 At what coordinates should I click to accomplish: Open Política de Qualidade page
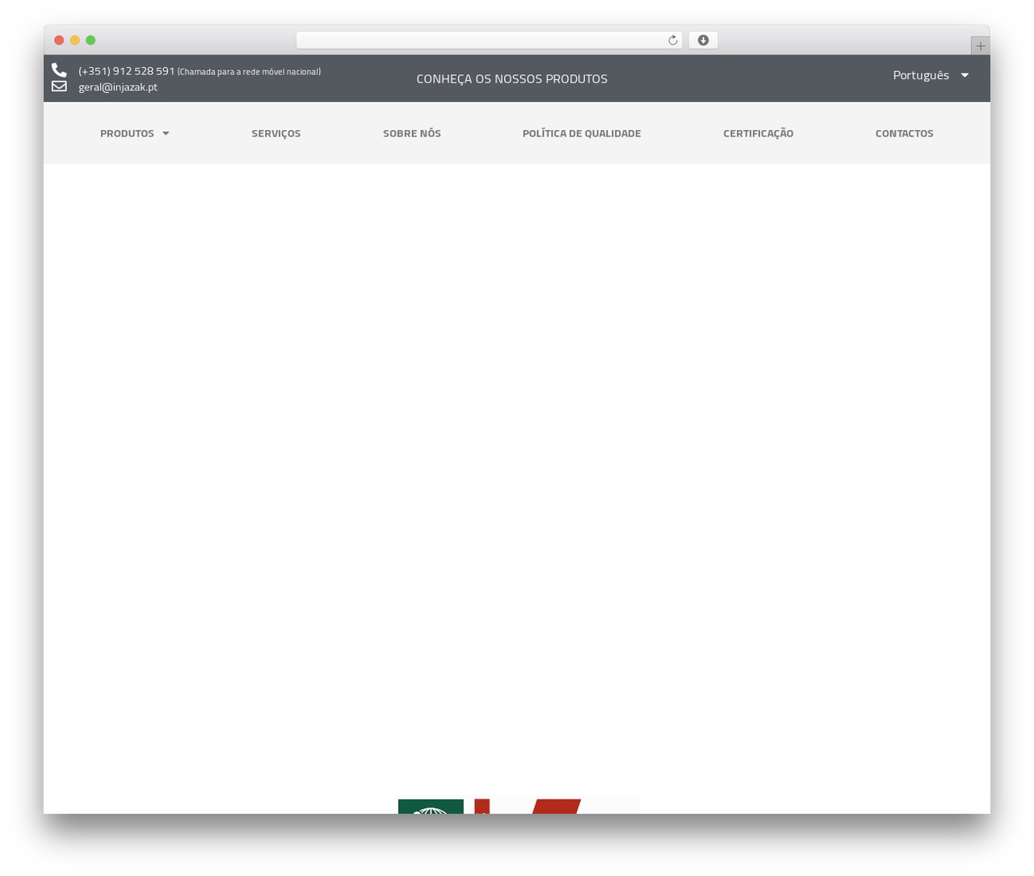(x=582, y=133)
